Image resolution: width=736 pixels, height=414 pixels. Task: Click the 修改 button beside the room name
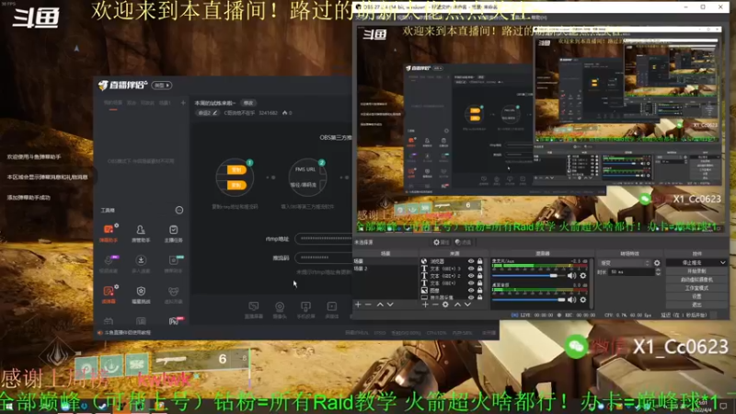[x=248, y=103]
